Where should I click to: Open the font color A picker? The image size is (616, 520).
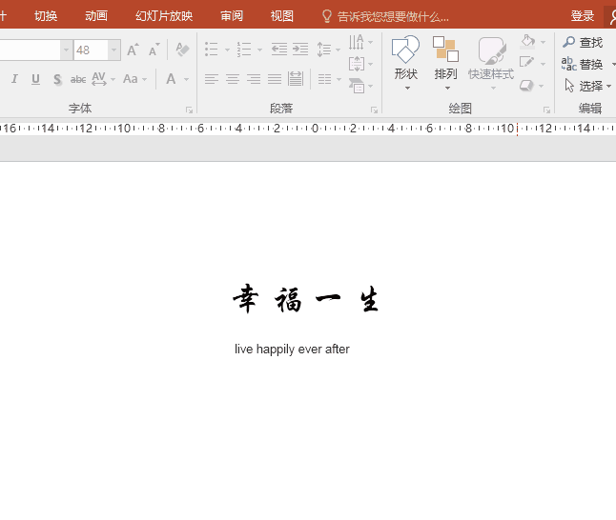tap(172, 79)
